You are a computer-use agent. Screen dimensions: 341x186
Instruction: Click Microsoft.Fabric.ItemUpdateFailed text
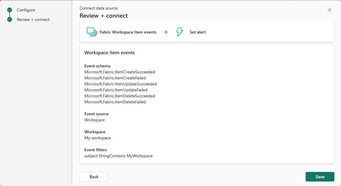point(116,90)
